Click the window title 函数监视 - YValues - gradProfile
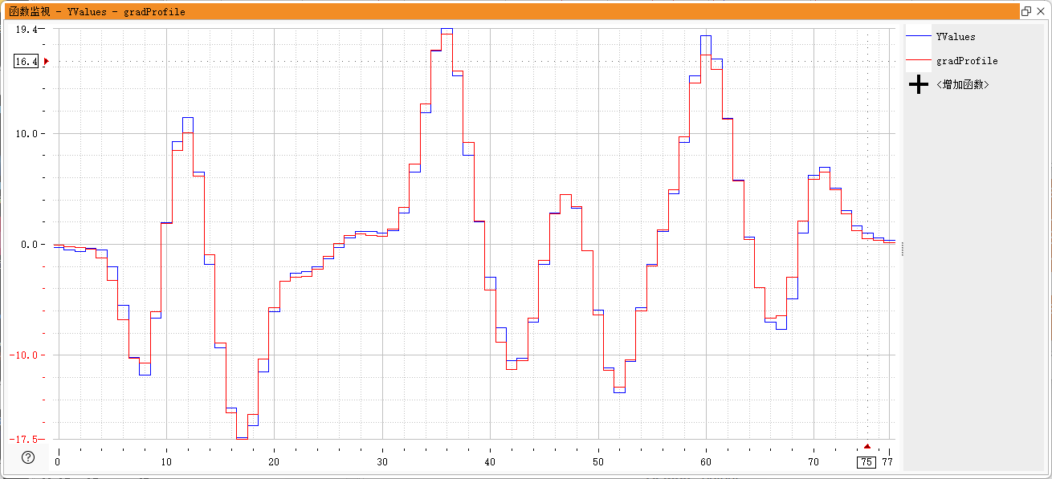The image size is (1052, 479). tap(97, 12)
